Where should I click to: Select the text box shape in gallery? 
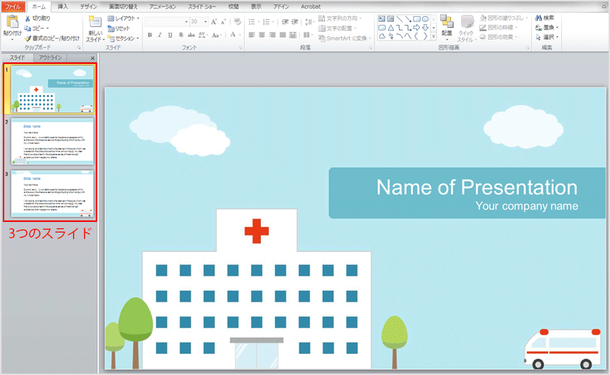pyautogui.click(x=382, y=18)
